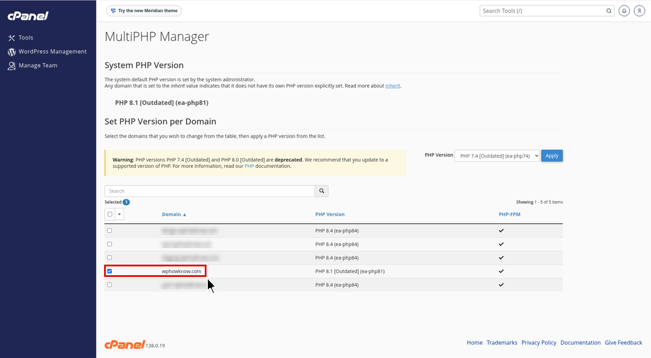
Task: Open the PHP documentation link in warning
Action: tap(249, 166)
